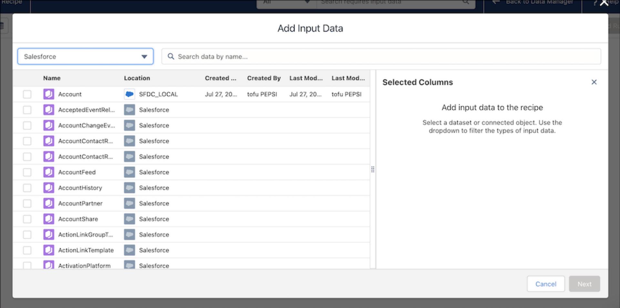Click Salesforce cloud icon in AccountPartner row
The width and height of the screenshot is (620, 308).
pyautogui.click(x=129, y=204)
